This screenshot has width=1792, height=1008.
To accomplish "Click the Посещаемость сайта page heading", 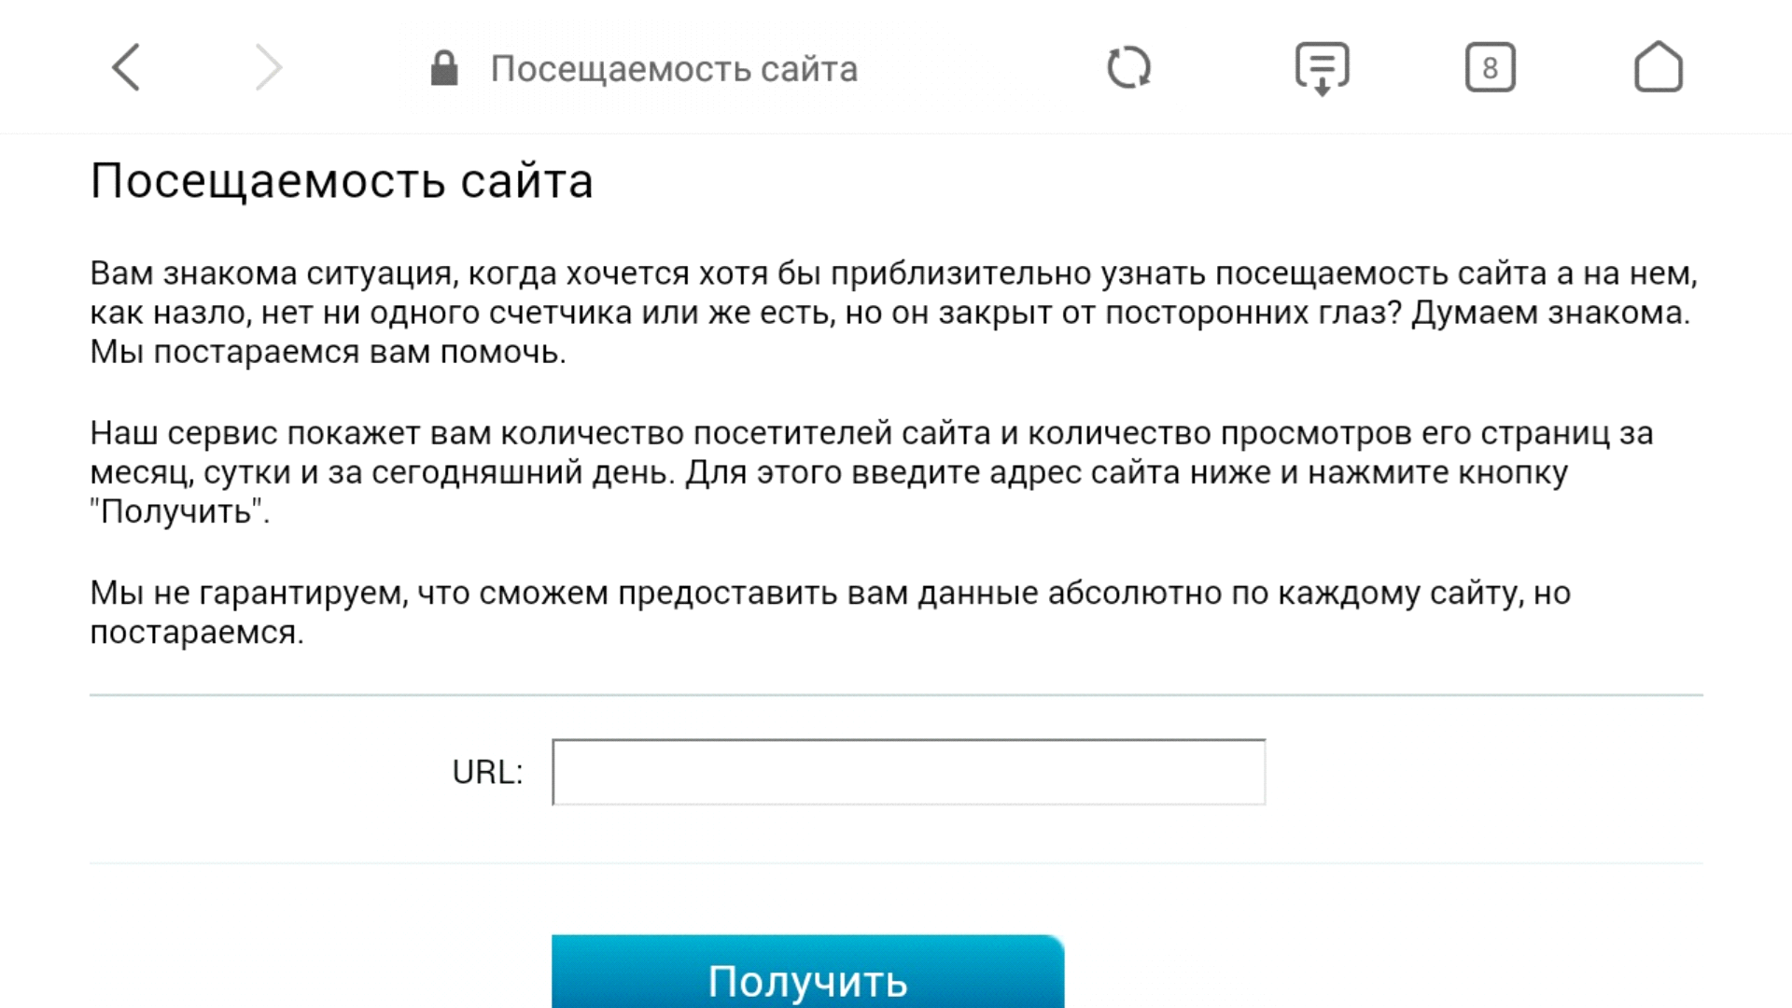I will (x=342, y=181).
